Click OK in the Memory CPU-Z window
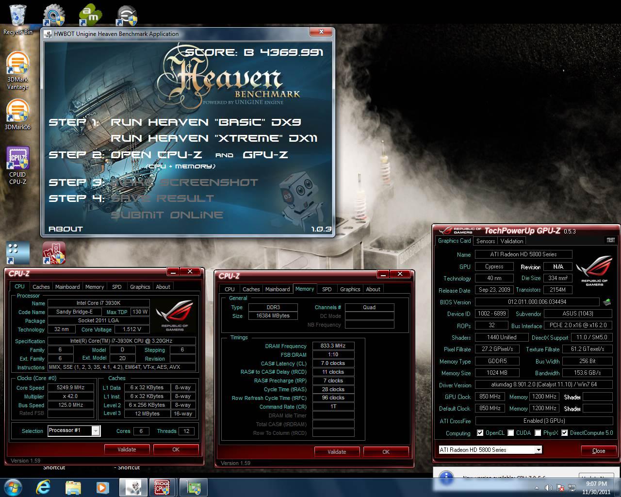The height and width of the screenshot is (497, 621). [x=386, y=452]
